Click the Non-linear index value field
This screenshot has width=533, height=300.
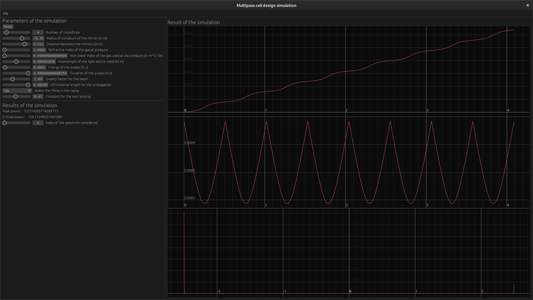coord(50,56)
